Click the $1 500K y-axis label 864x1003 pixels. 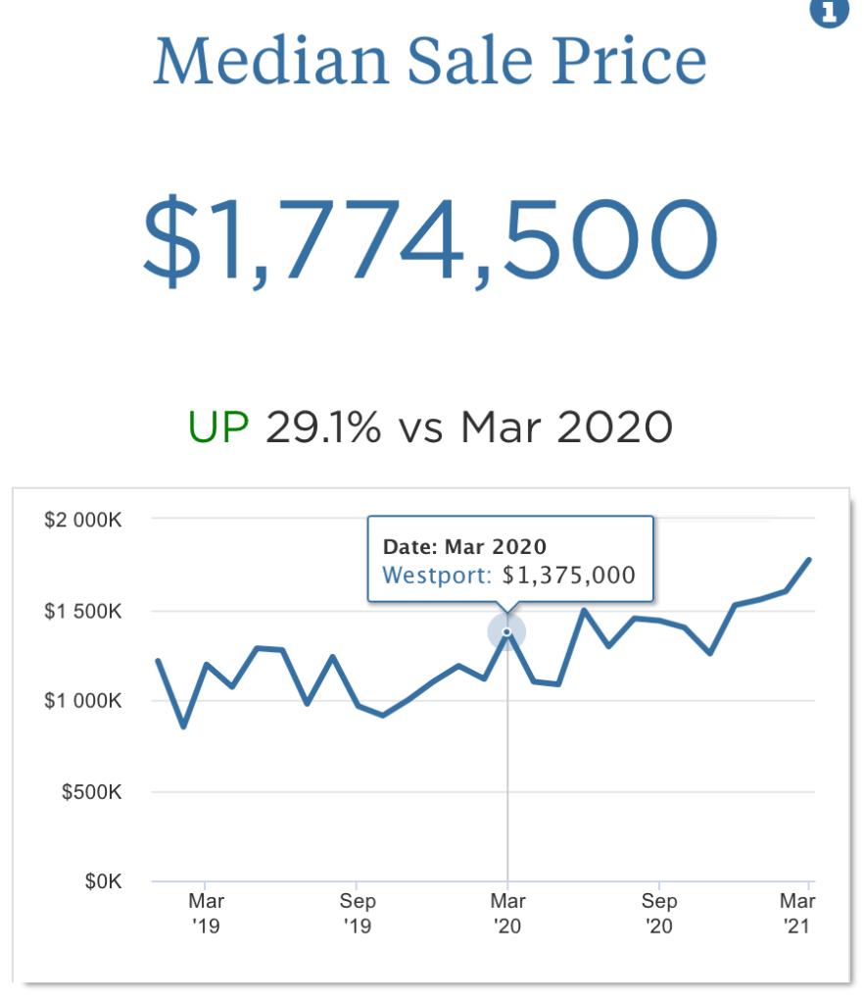tap(83, 612)
